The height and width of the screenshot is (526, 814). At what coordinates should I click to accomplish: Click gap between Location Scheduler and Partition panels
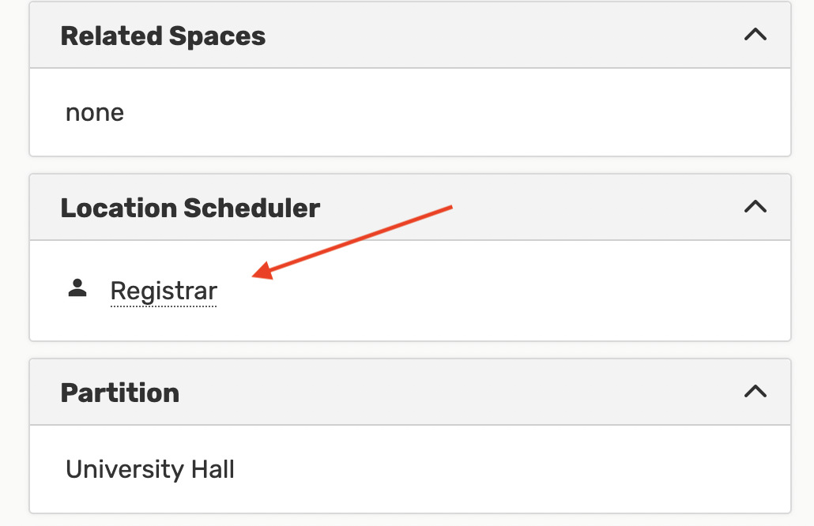pyautogui.click(x=409, y=350)
